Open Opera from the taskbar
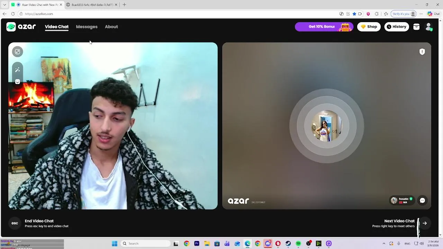The height and width of the screenshot is (249, 443). 278,243
